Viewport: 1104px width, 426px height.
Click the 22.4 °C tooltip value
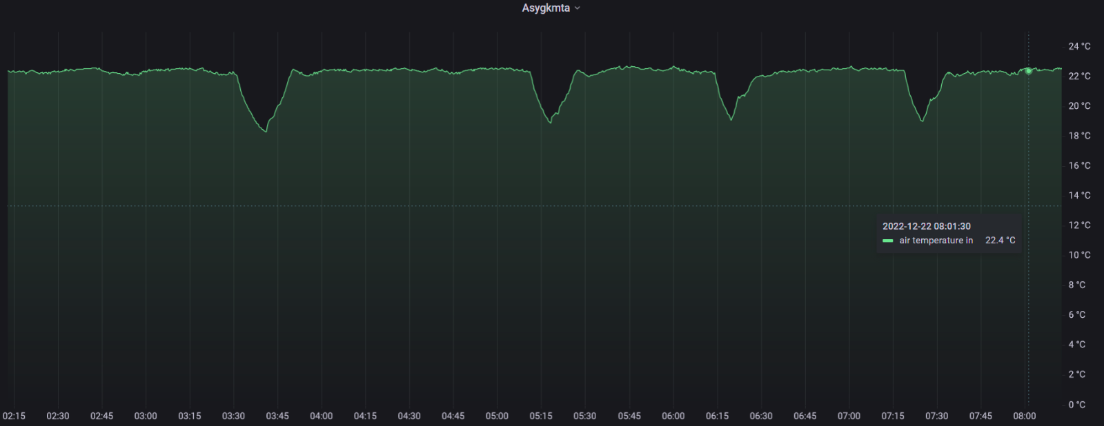coord(1000,241)
